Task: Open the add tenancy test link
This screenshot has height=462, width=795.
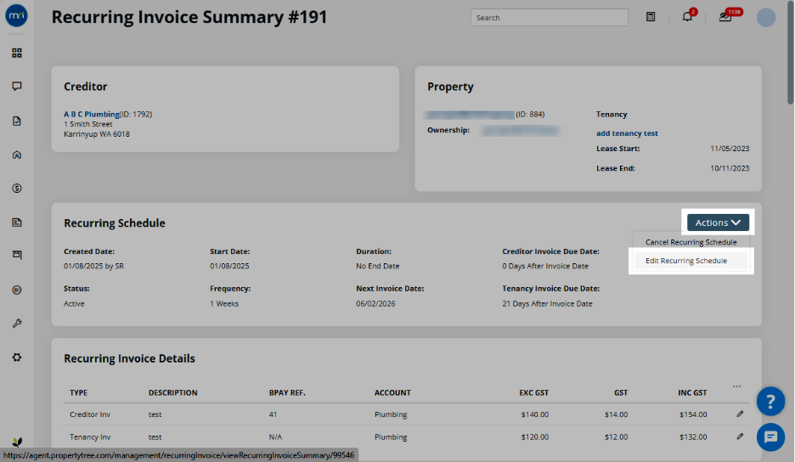Action: (627, 132)
